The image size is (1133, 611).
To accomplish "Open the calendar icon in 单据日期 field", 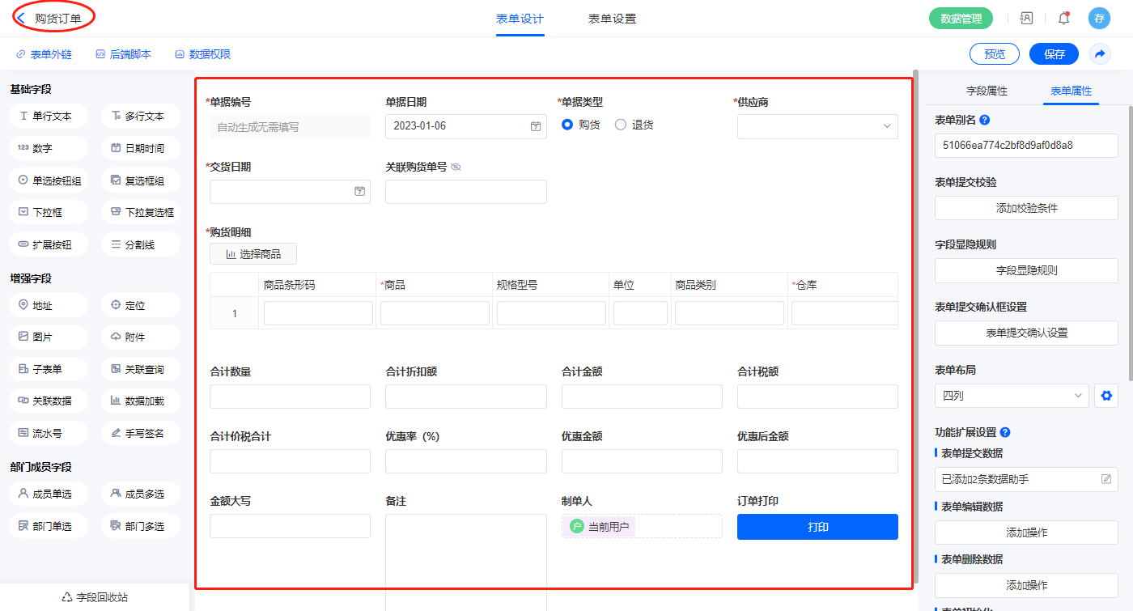I will (536, 127).
